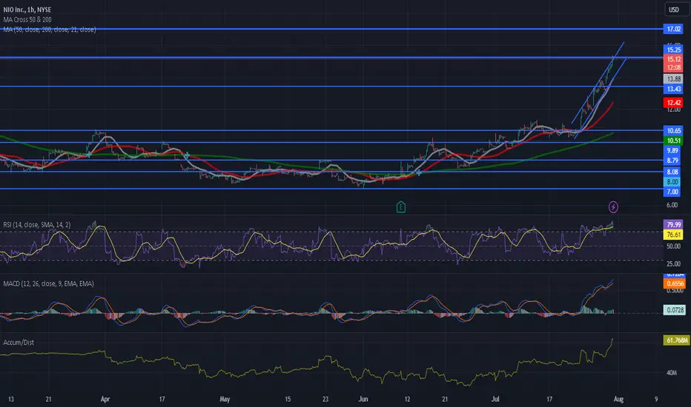This screenshot has height=407, width=691.
Task: Click the NIO Inc., 1h, NYSE title
Action: click(x=27, y=9)
